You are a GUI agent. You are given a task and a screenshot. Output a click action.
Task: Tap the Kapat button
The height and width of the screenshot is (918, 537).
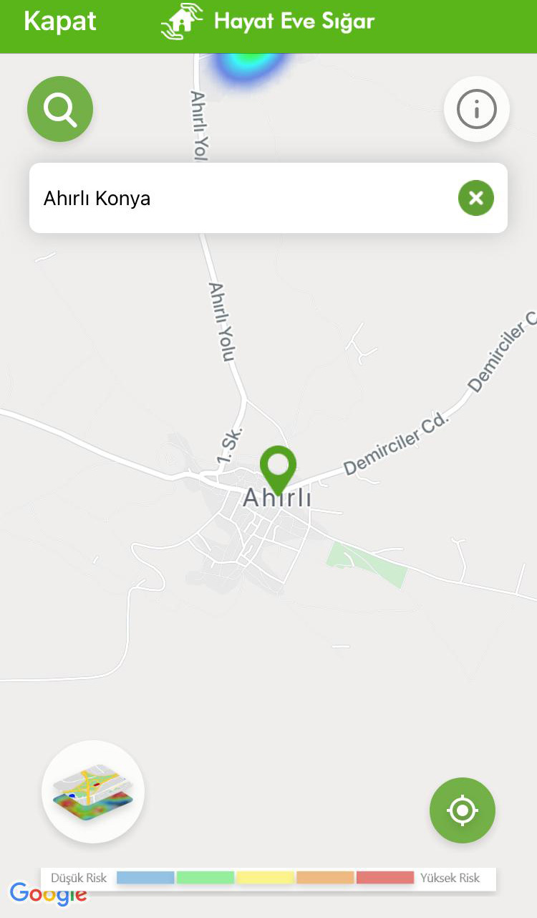pos(60,22)
